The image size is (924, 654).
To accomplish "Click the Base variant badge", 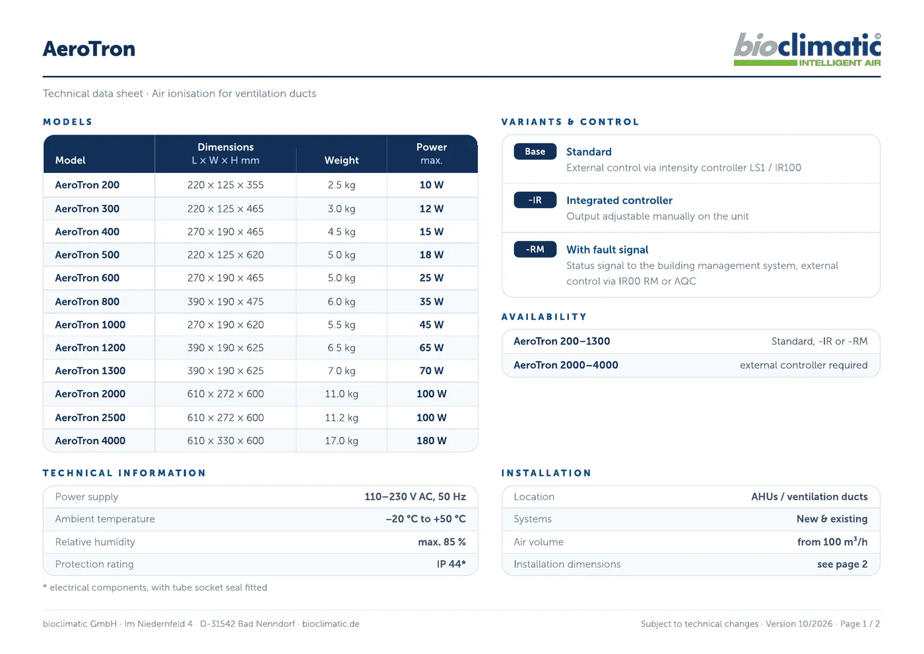I will point(535,152).
